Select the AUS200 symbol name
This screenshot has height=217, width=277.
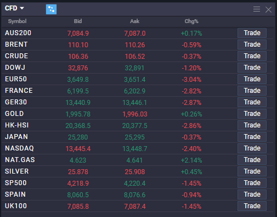pyautogui.click(x=18, y=33)
